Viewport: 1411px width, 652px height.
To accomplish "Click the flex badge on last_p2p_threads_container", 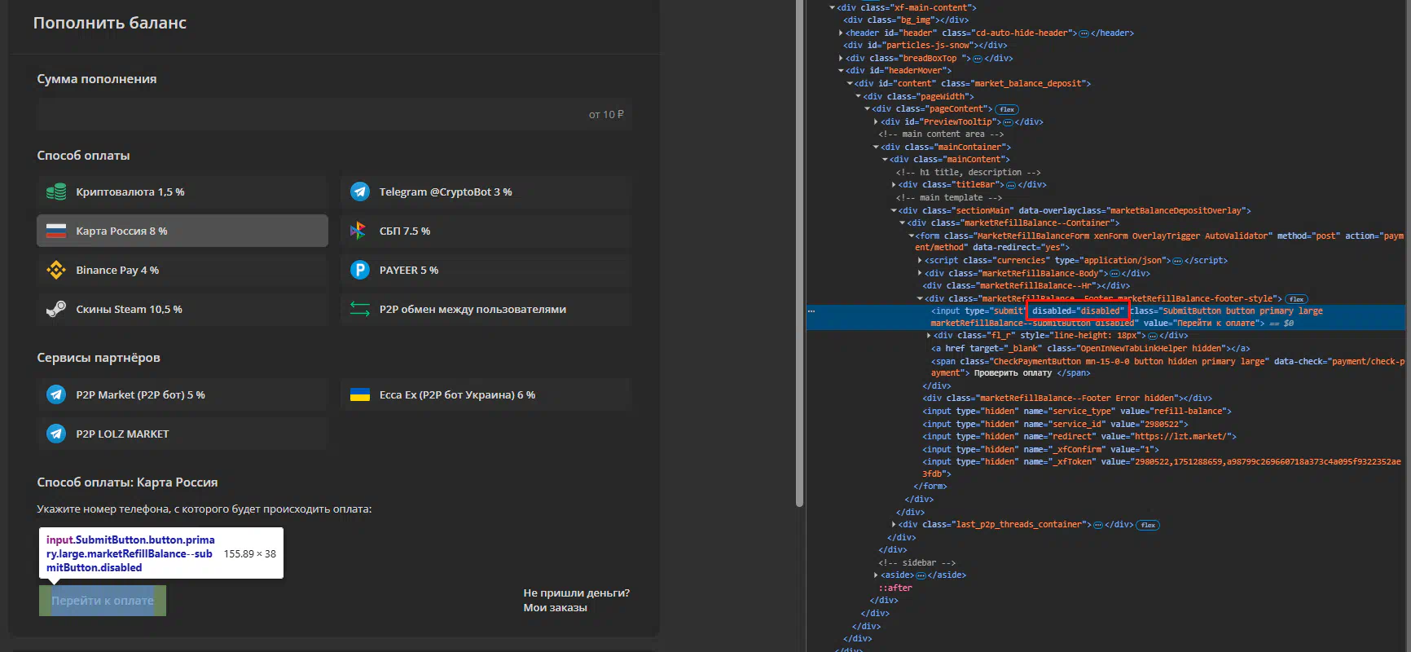I will (x=1148, y=525).
